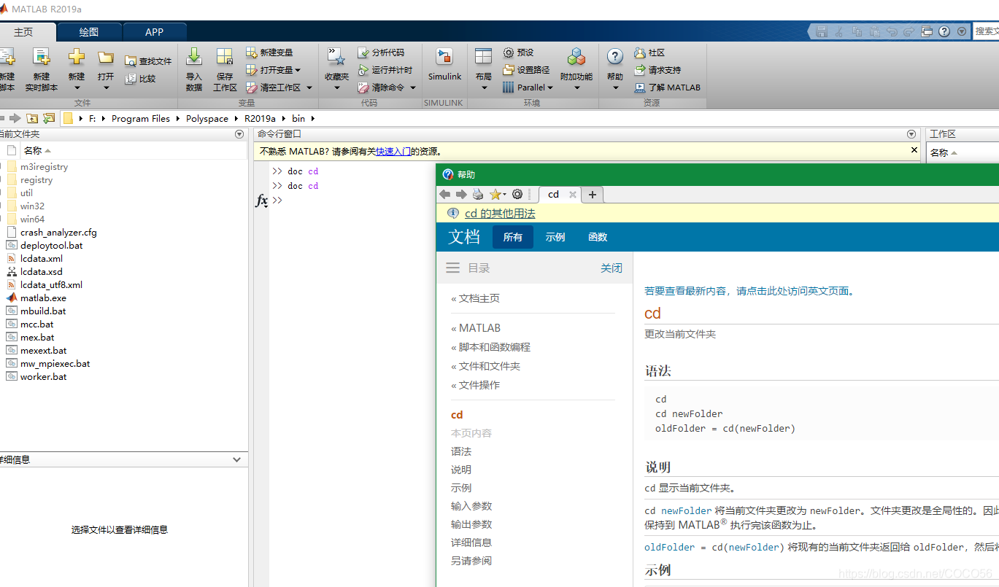
Task: Select the 函数 documentation tab
Action: click(x=598, y=237)
